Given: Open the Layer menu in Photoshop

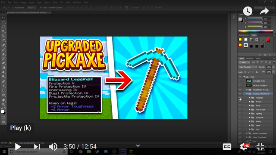Looking at the screenshot, I should pos(31,3).
